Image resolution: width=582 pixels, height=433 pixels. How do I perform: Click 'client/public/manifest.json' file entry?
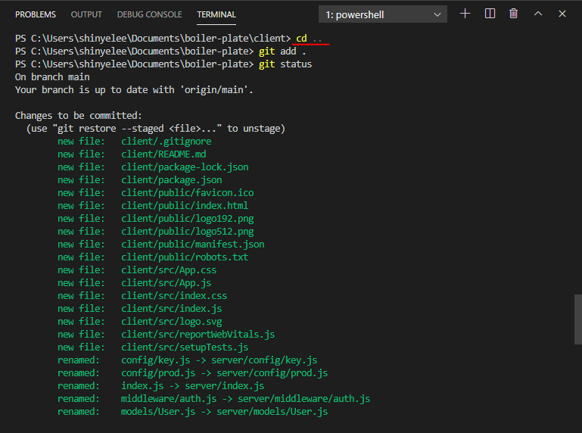tap(193, 245)
